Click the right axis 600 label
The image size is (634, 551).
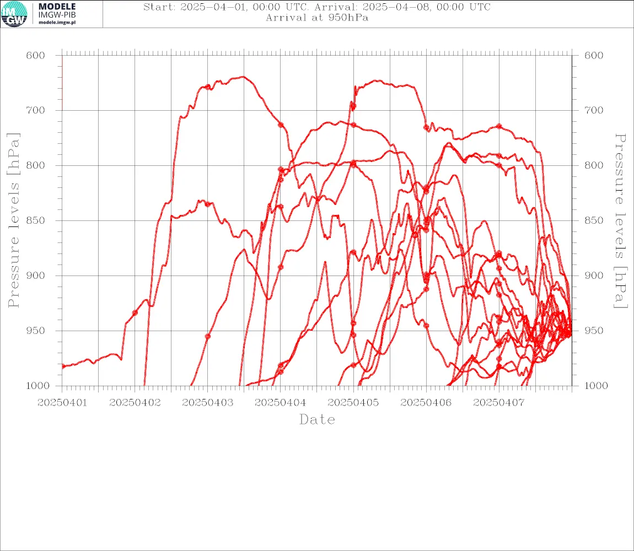(594, 56)
